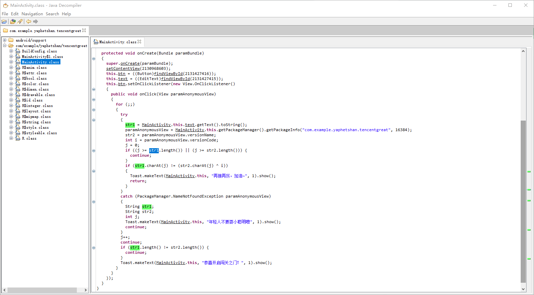Collapse the com/example/yaphetshan/tencentgreat tree node
534x295 pixels.
point(5,46)
